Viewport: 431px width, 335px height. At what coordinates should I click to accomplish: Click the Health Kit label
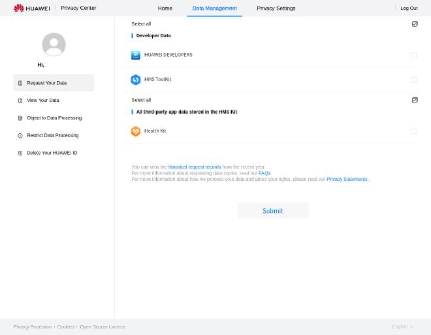(155, 131)
